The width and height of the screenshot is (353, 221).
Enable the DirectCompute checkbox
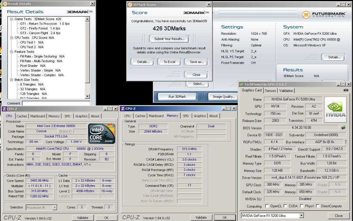pos(318,206)
